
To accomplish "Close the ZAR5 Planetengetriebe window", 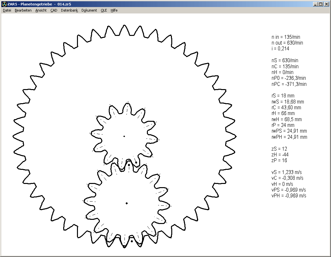I will click(326, 4).
